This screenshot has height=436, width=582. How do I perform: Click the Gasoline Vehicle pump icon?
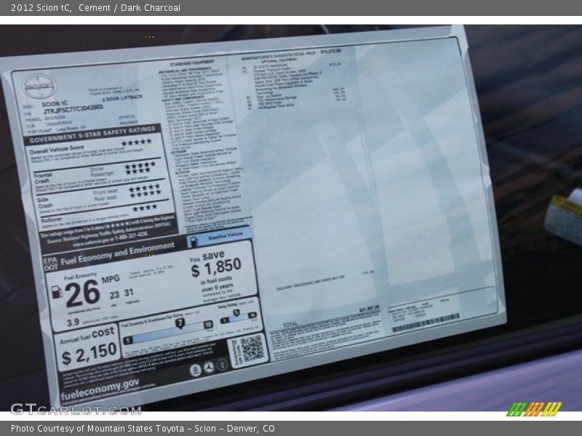(x=193, y=242)
